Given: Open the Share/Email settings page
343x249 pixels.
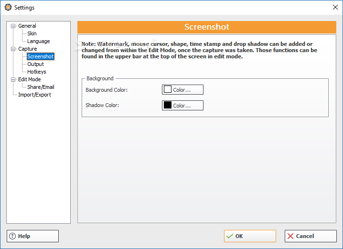Looking at the screenshot, I should click(41, 87).
